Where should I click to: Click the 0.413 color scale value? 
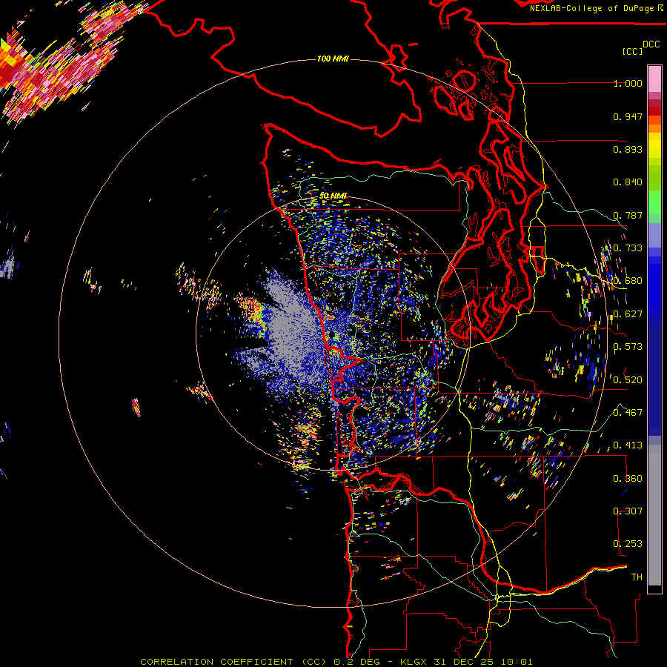[x=628, y=445]
